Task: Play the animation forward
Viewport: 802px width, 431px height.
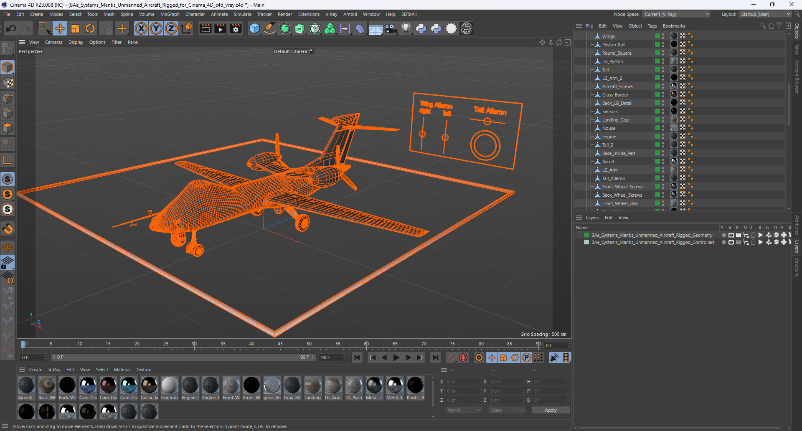Action: coord(396,357)
